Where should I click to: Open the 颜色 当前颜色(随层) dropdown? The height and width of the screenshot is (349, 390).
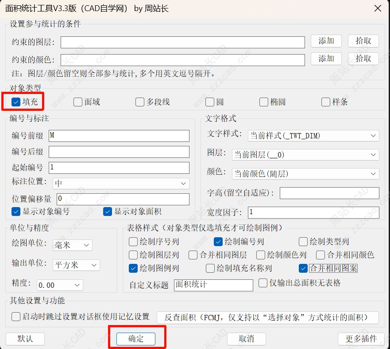[x=305, y=174]
